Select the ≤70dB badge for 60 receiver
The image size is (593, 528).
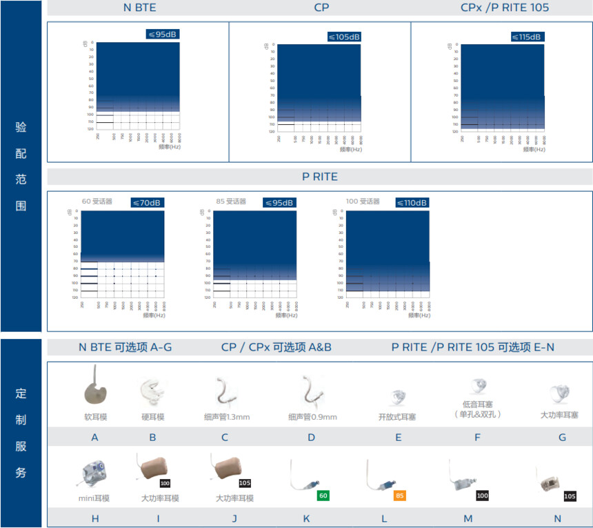pyautogui.click(x=148, y=203)
